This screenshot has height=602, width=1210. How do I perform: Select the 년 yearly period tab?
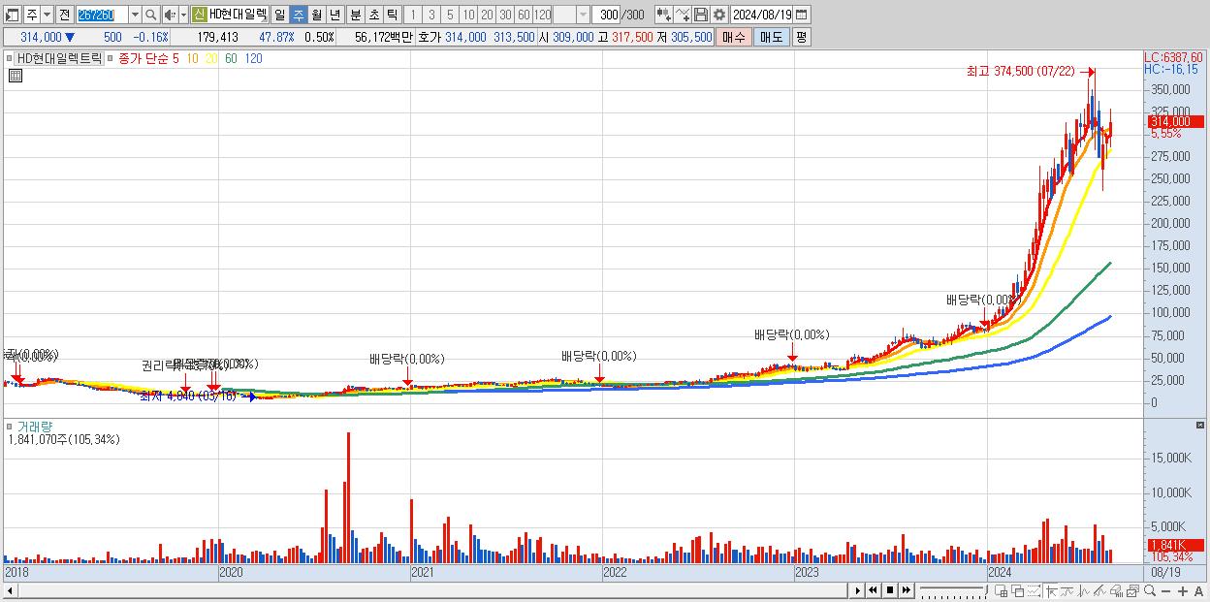(x=334, y=15)
